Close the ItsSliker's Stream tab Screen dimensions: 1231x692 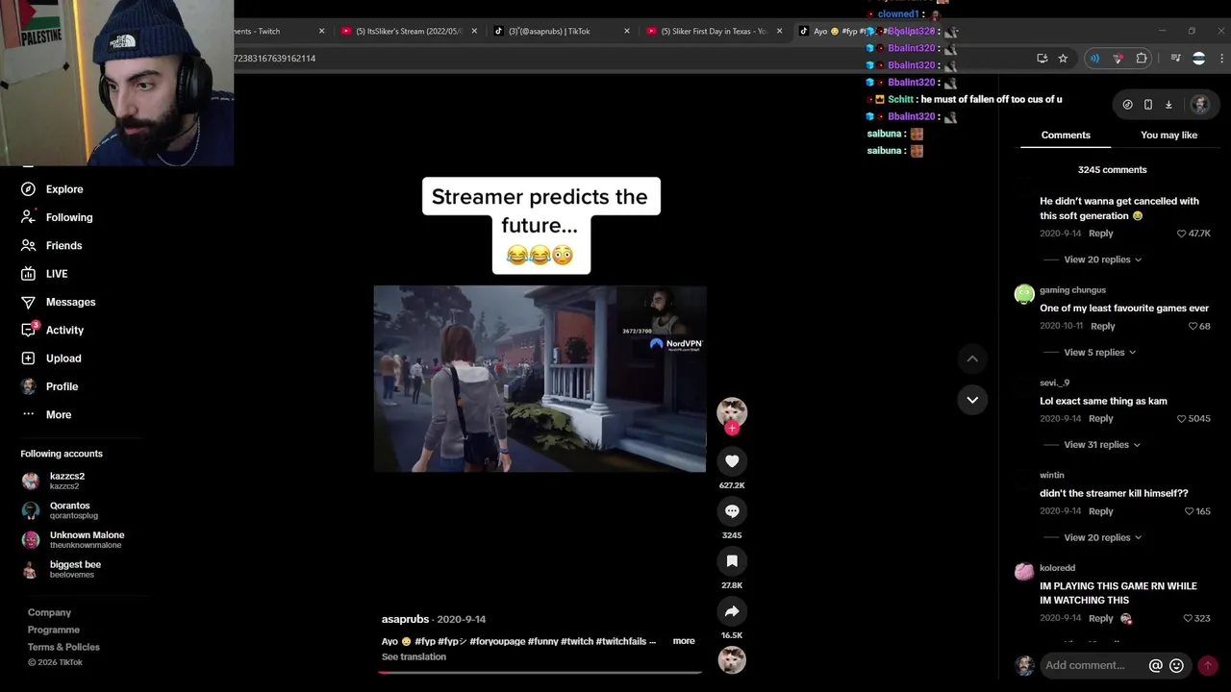pyautogui.click(x=473, y=31)
